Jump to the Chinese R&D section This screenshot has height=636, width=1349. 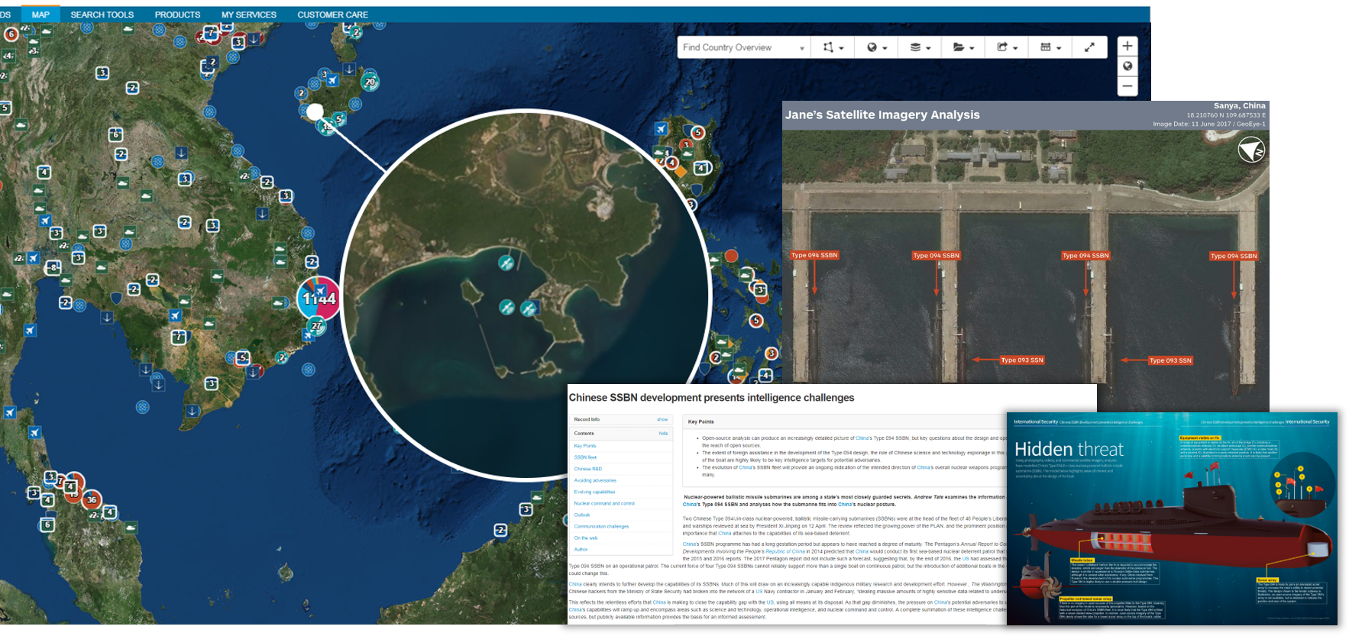tap(588, 469)
